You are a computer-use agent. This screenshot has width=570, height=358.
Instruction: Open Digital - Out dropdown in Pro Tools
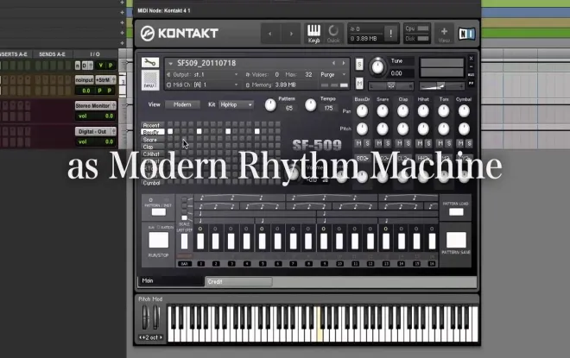coord(96,131)
